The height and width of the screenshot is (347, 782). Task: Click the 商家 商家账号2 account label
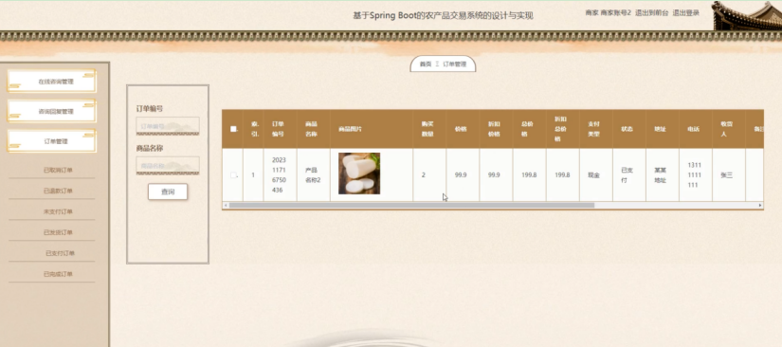point(608,13)
